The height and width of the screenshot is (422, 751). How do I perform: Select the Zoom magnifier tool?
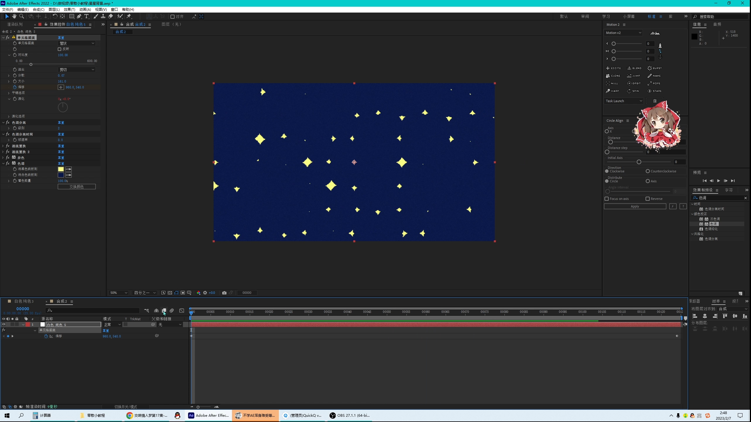tap(21, 16)
